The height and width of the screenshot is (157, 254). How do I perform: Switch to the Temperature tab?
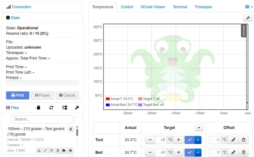(103, 7)
